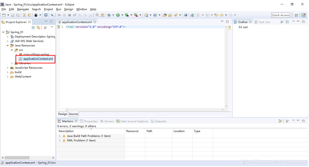
Task: Collapse the src folder node
Action: [12, 50]
